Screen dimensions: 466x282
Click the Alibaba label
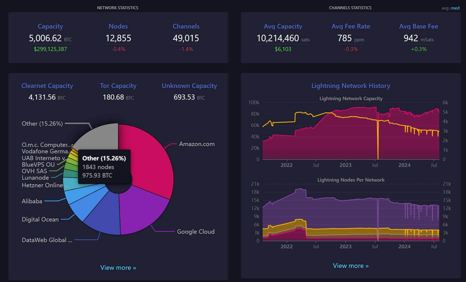point(32,201)
